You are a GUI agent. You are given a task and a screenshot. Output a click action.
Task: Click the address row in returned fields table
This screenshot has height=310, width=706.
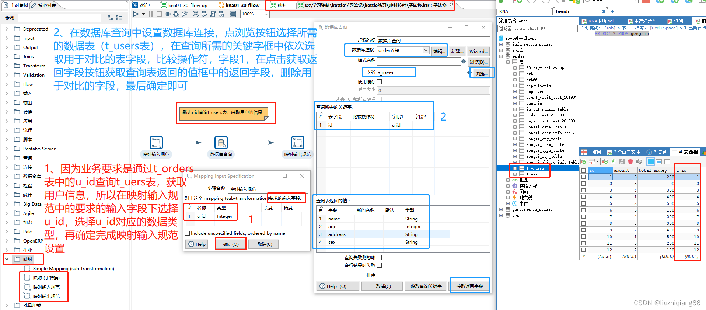(383, 234)
